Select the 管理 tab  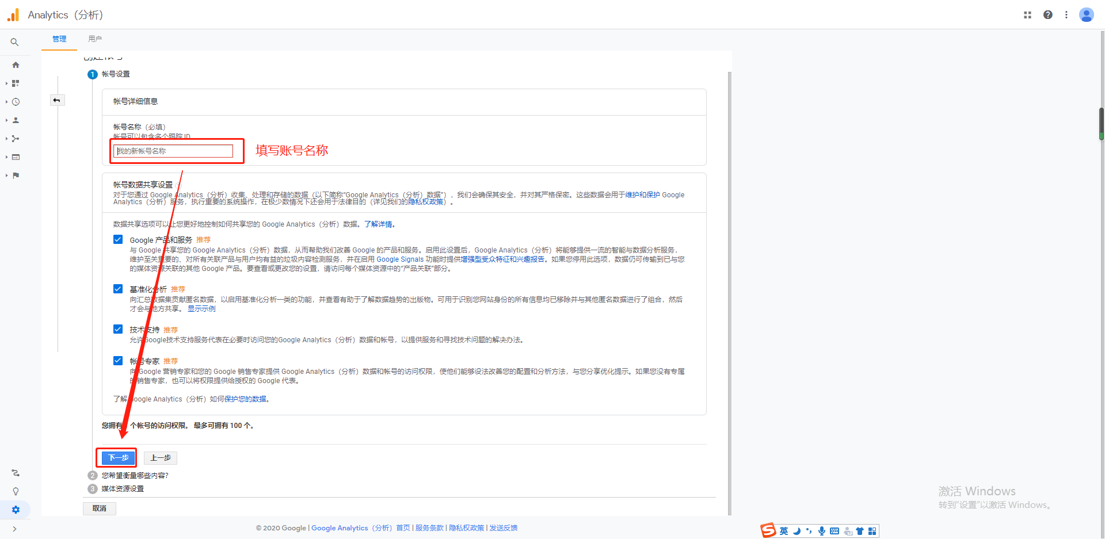[x=59, y=39]
